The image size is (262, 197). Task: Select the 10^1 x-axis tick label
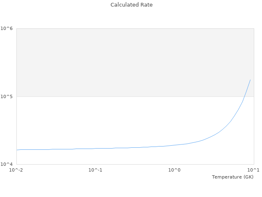tap(253, 170)
